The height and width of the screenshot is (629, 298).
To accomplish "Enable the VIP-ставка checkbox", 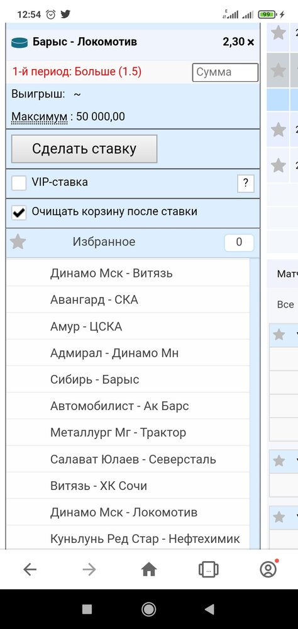I will click(x=19, y=183).
